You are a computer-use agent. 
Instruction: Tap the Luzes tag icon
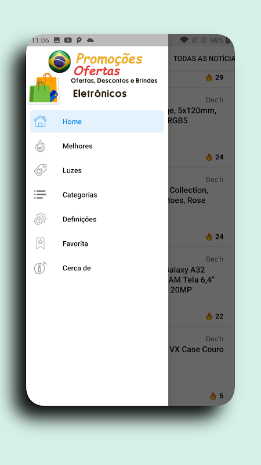pyautogui.click(x=40, y=170)
